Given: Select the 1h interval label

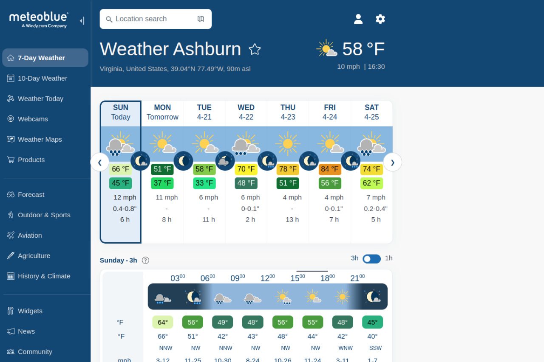Looking at the screenshot, I should [x=388, y=258].
